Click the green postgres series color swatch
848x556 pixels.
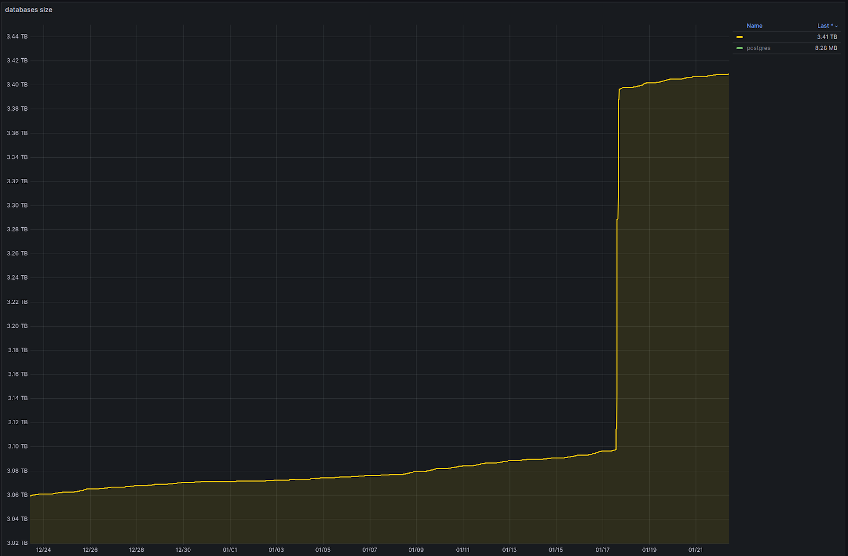pos(739,48)
